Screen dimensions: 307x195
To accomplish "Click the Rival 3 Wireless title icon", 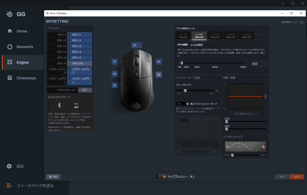I will coord(47,13).
